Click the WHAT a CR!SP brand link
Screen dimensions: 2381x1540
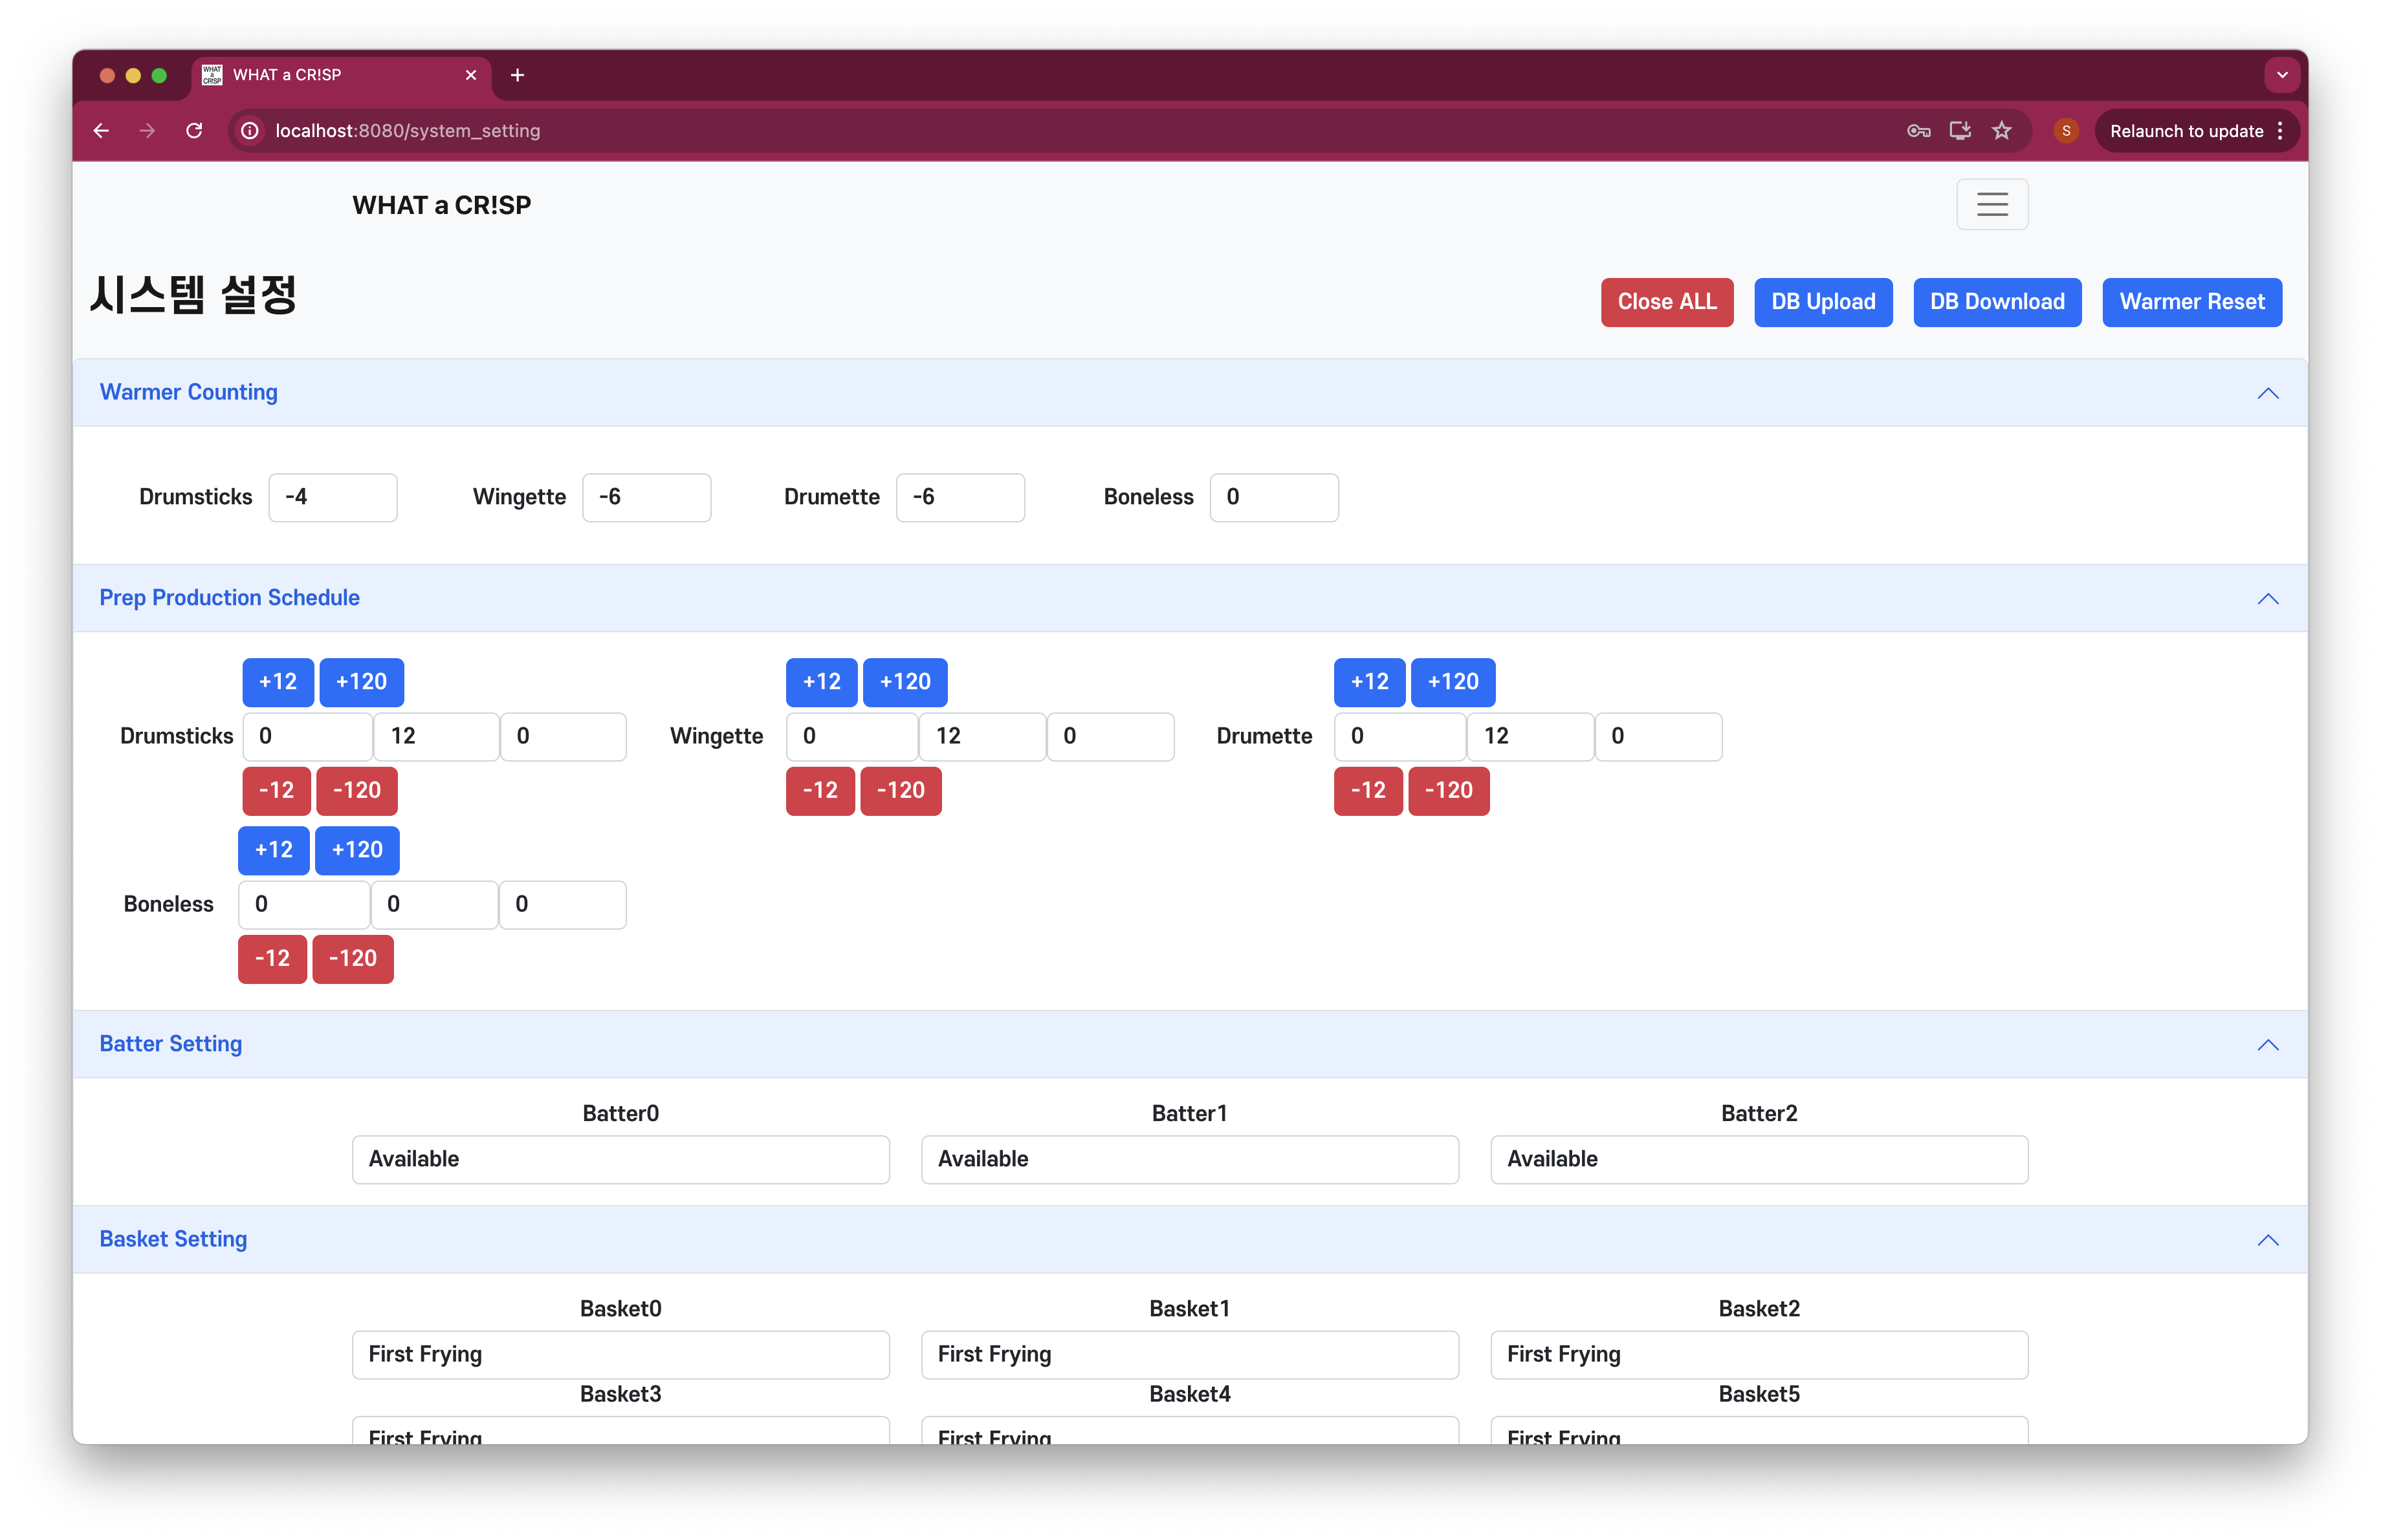441,205
